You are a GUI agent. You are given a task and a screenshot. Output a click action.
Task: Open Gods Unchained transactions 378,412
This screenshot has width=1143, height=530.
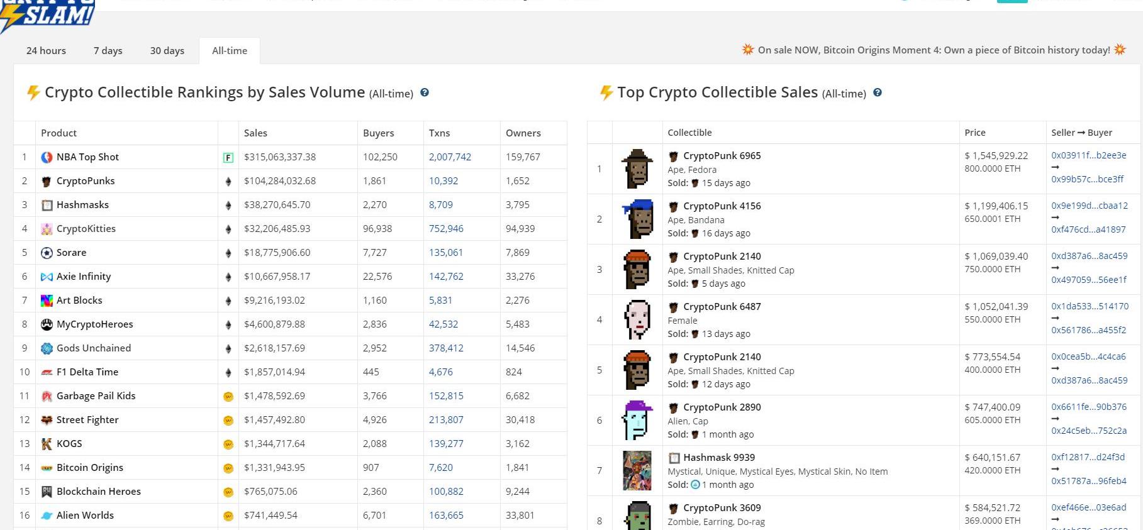[x=446, y=348]
